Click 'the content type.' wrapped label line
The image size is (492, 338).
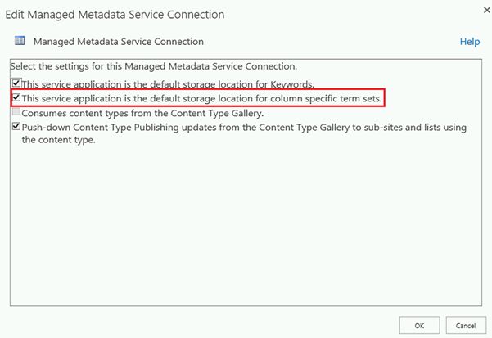[x=59, y=140]
